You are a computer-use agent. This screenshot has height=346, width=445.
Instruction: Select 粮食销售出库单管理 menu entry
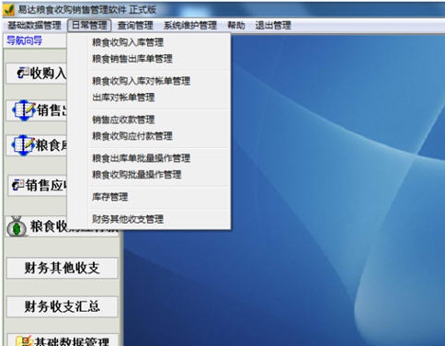point(132,59)
